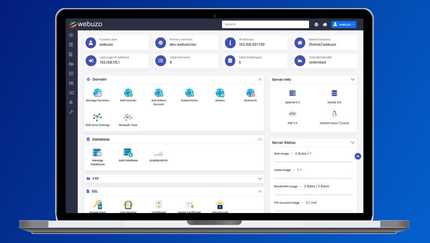Click the "0 Bytes / 0 Bytes" bandwidth value
The width and height of the screenshot is (430, 243).
316,186
